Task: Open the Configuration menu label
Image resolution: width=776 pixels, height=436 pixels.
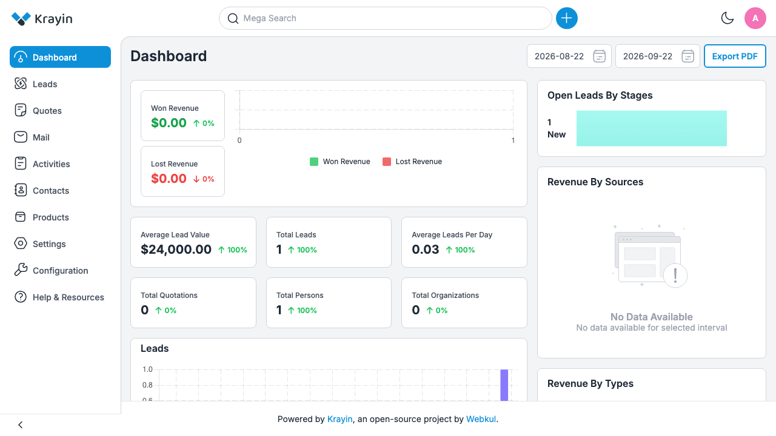Action: (x=61, y=271)
